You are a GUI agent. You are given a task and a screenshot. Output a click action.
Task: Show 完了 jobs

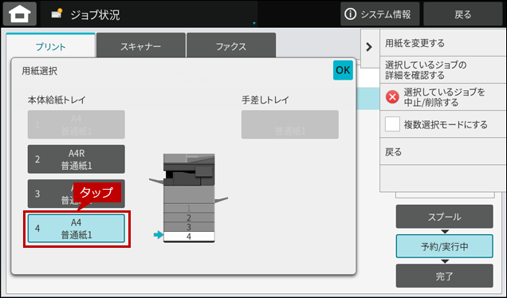tap(444, 276)
